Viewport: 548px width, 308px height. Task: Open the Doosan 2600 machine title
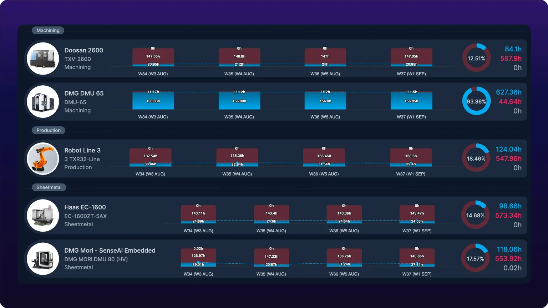click(x=84, y=50)
